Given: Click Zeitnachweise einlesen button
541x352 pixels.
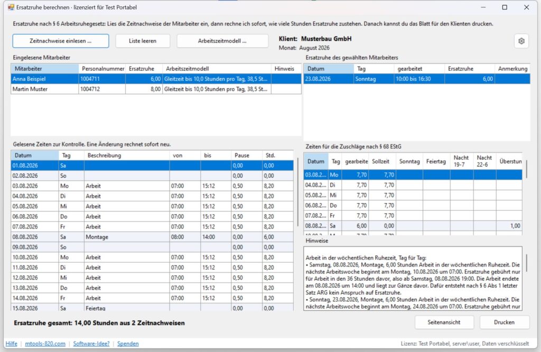Looking at the screenshot, I should [x=61, y=41].
